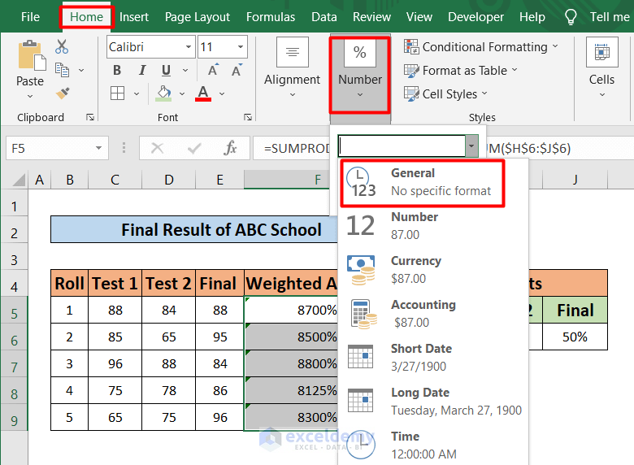
Task: Switch to the Data tab
Action: coord(324,17)
